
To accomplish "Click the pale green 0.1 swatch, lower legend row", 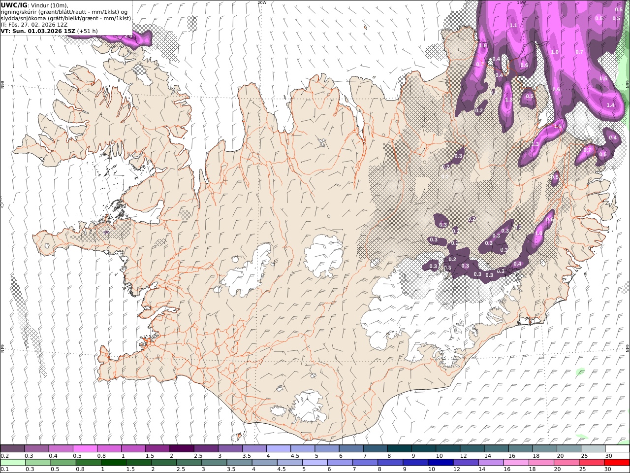I will click(x=13, y=462).
